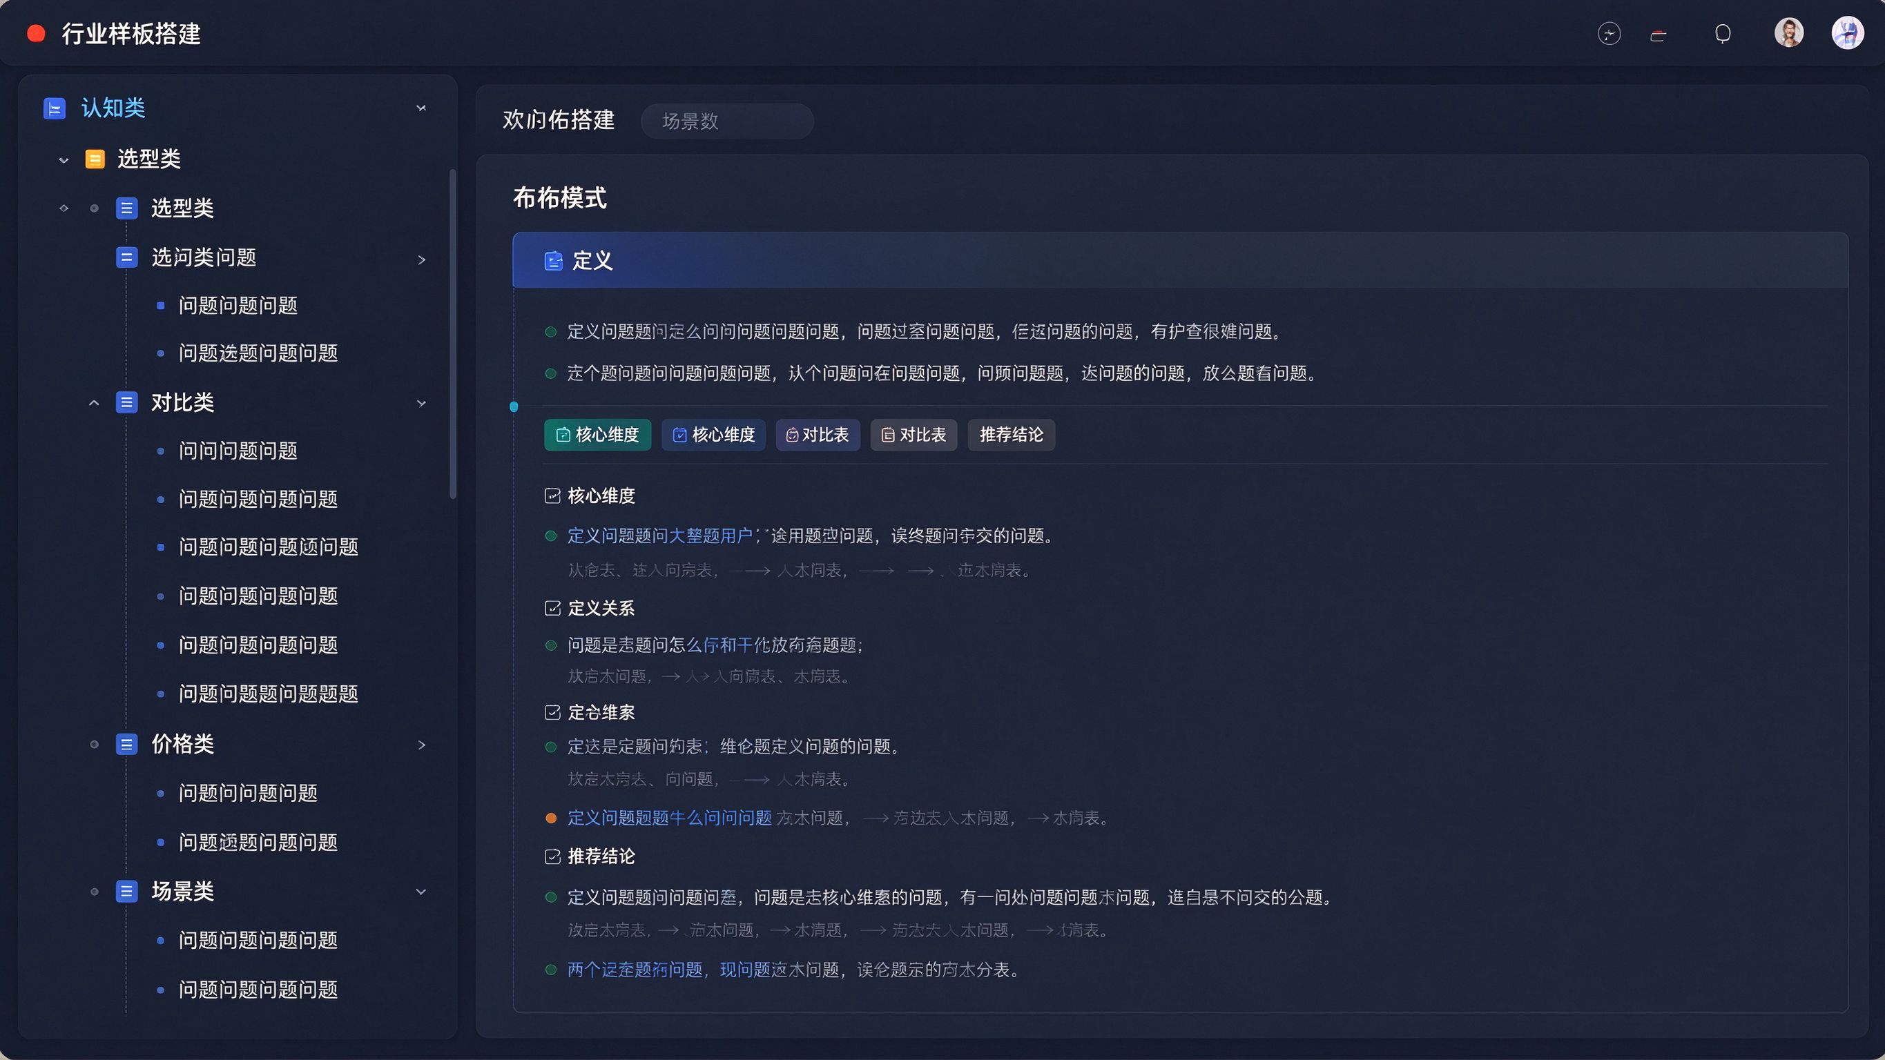Click the sidebar vertical scrollbar
This screenshot has width=1885, height=1060.
tap(453, 333)
